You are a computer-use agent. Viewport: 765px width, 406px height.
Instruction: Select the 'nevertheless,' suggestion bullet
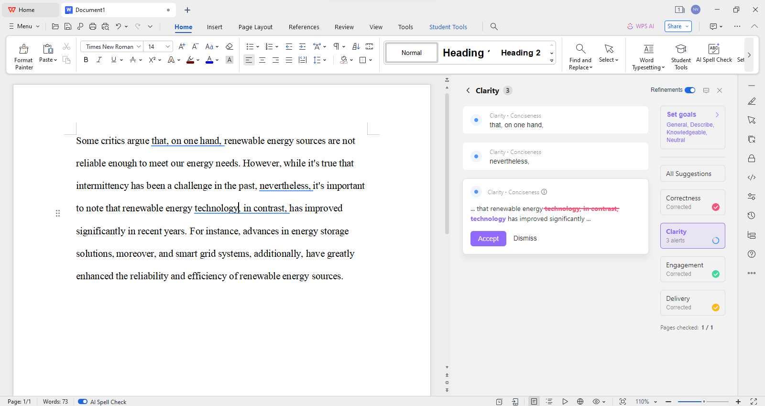(476, 156)
